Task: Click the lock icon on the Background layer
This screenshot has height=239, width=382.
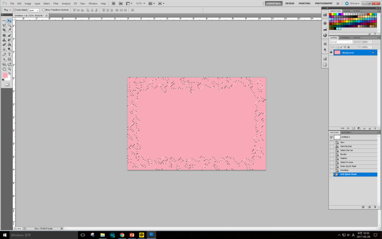Action: pos(373,53)
